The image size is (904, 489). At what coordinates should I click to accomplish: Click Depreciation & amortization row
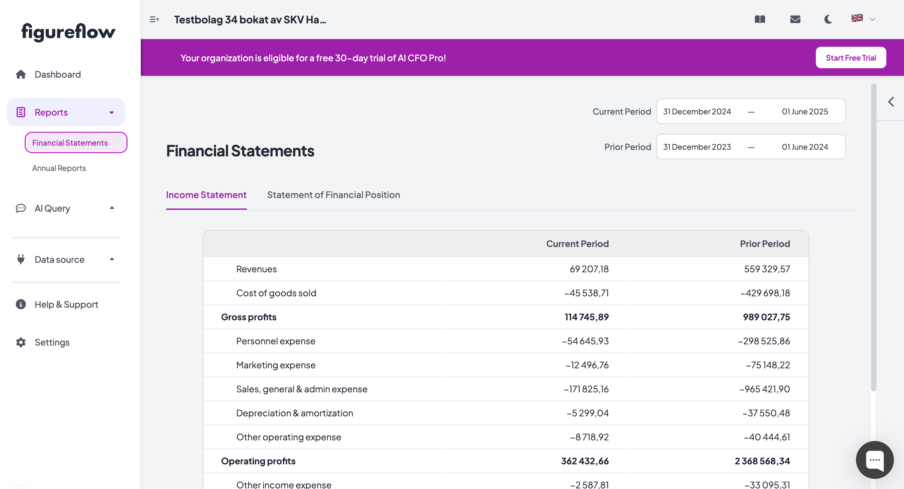point(506,413)
